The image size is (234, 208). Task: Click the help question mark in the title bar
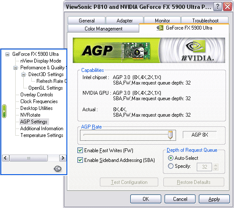(x=217, y=7)
